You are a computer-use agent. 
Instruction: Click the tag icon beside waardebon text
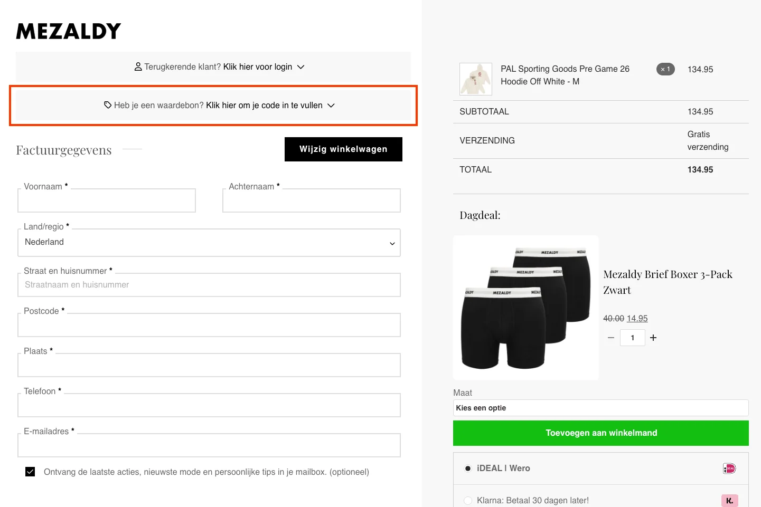[108, 105]
